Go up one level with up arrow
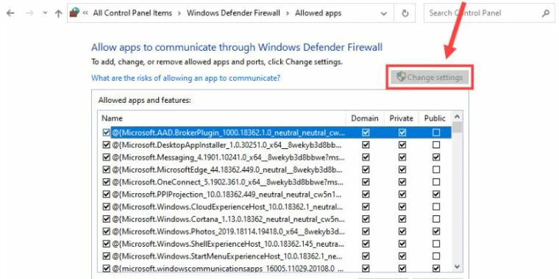559x279 pixels. click(x=58, y=13)
